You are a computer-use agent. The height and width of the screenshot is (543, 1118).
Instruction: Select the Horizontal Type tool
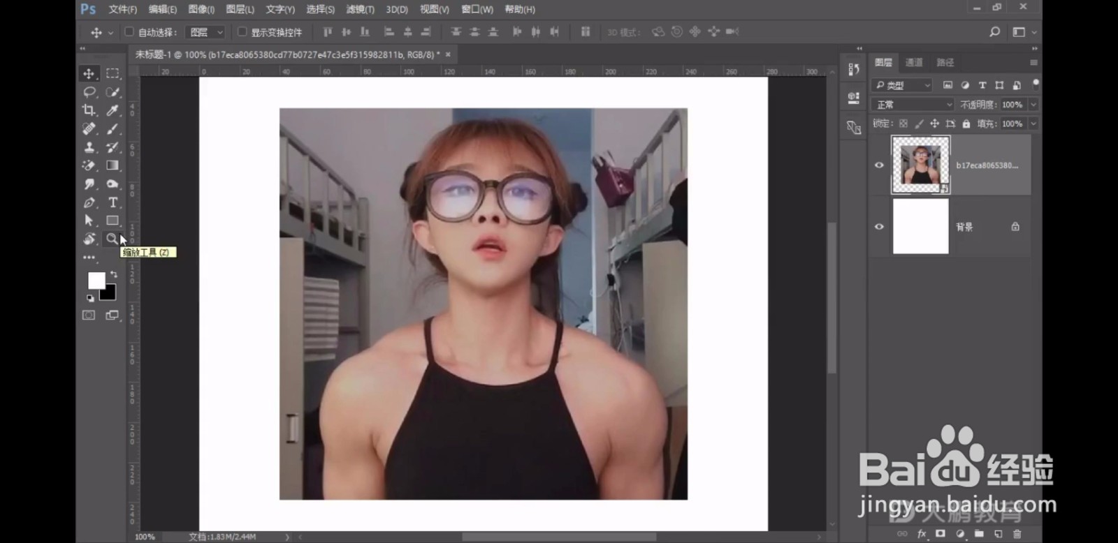coord(112,202)
